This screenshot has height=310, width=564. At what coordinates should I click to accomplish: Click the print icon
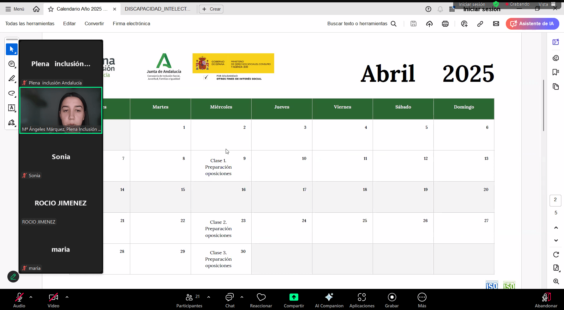coord(445,24)
